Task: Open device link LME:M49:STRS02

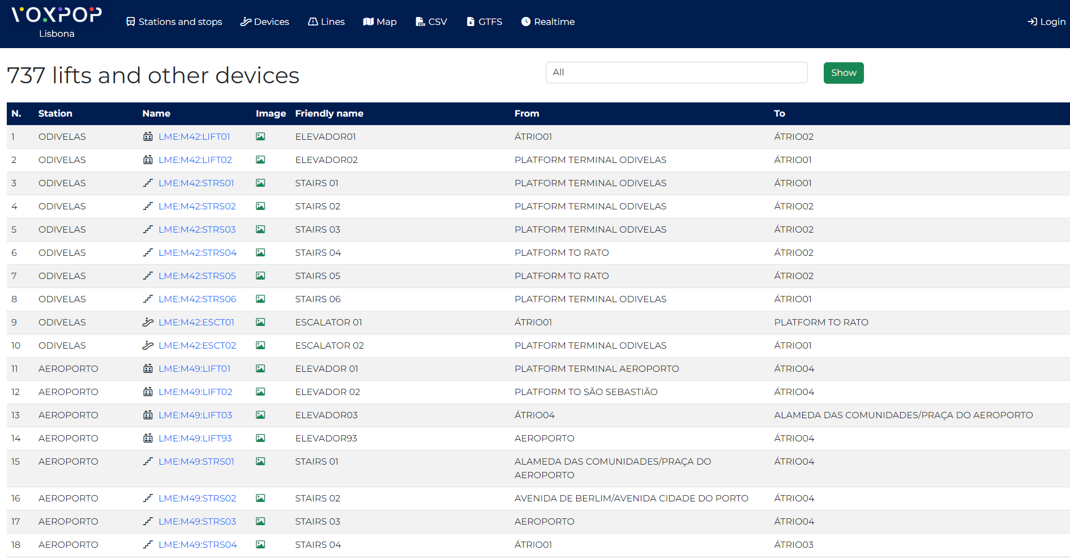Action: pos(197,498)
